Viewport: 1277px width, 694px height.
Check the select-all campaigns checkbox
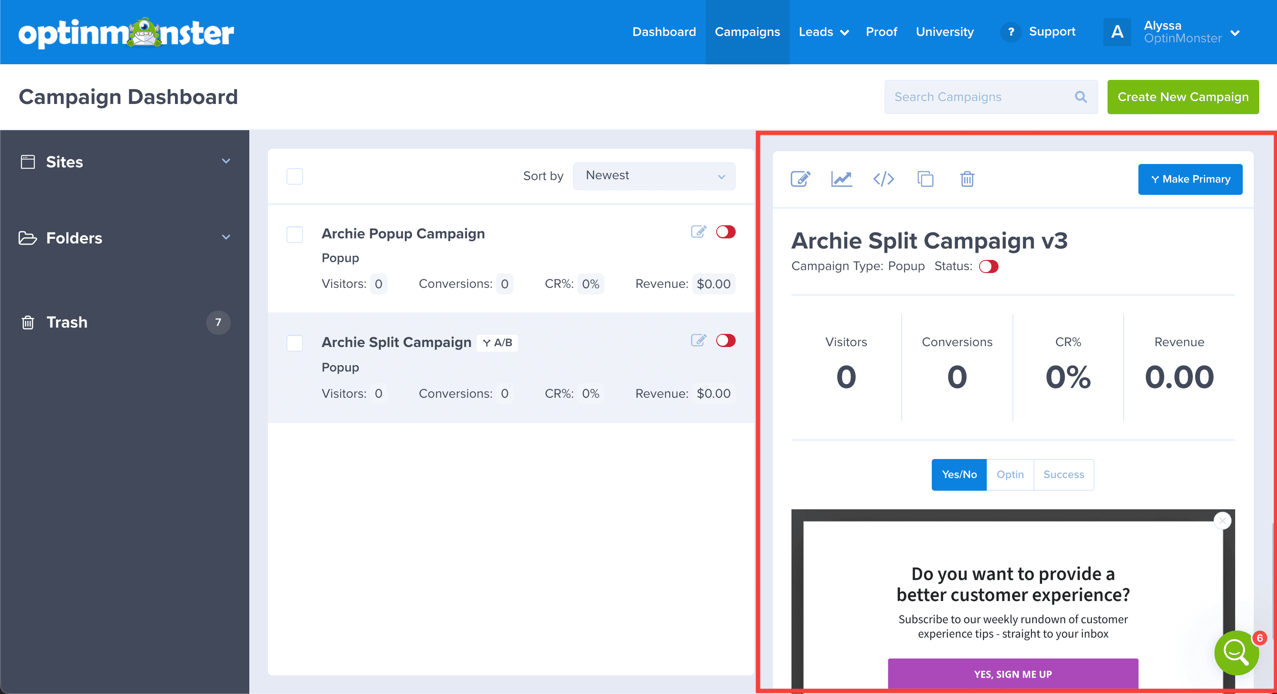point(295,176)
